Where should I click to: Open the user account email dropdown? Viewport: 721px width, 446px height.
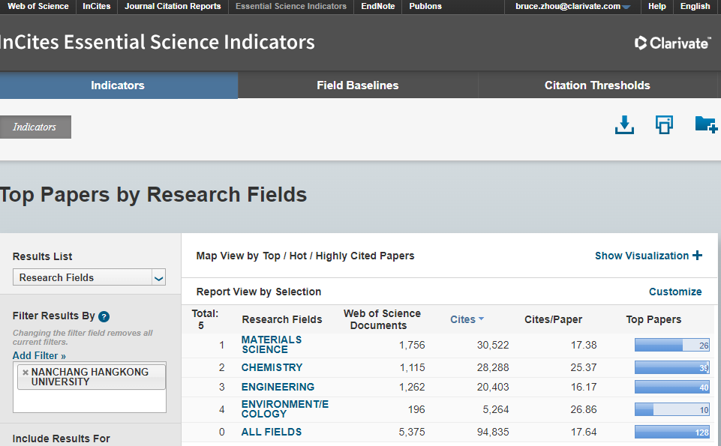573,6
